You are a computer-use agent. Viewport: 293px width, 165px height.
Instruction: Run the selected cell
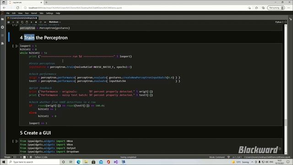[32, 22]
